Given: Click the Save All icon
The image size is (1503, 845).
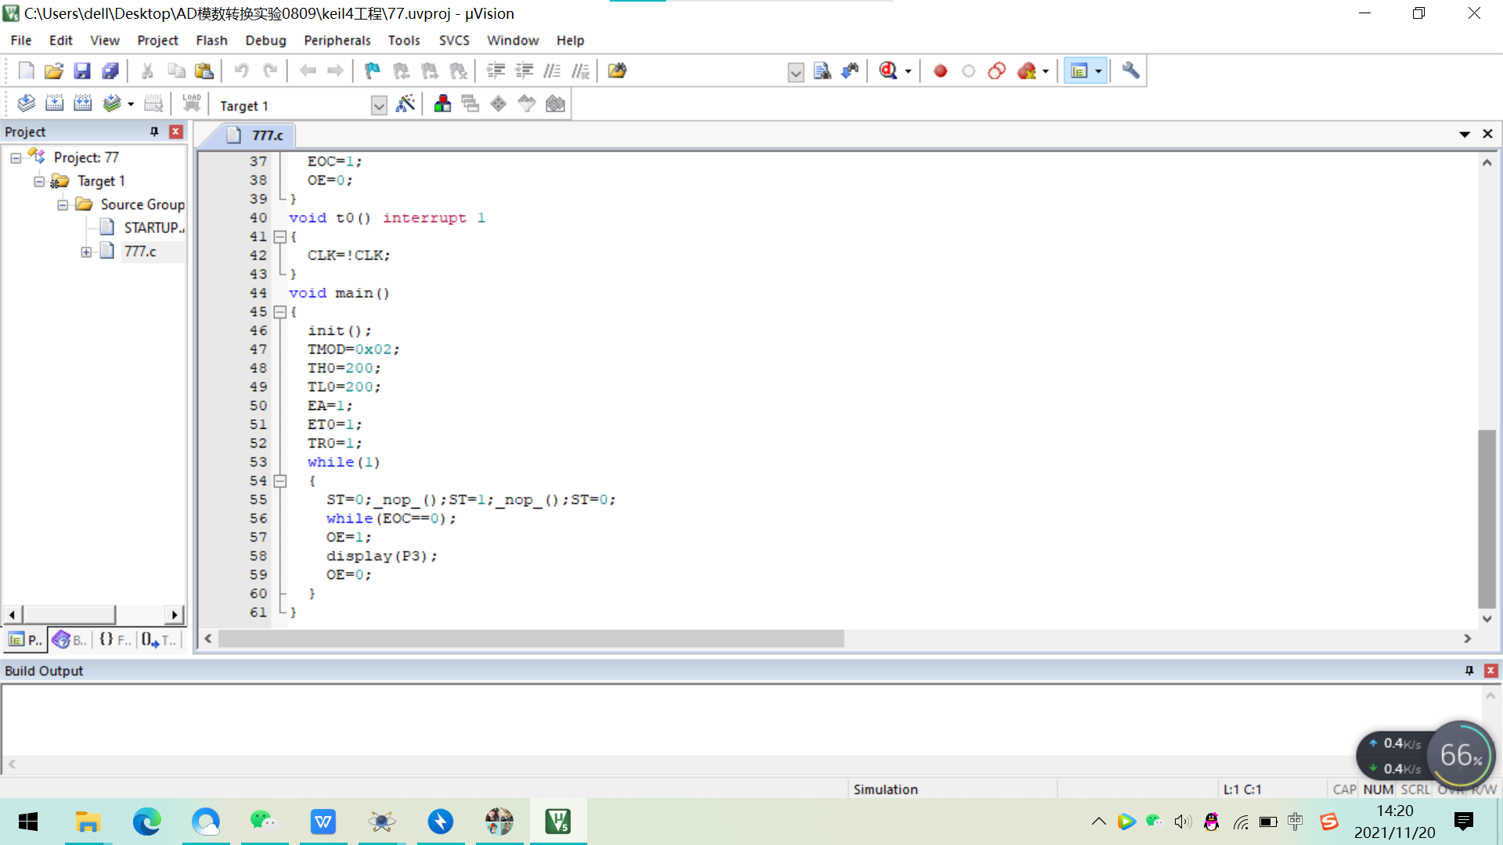Looking at the screenshot, I should pyautogui.click(x=110, y=71).
